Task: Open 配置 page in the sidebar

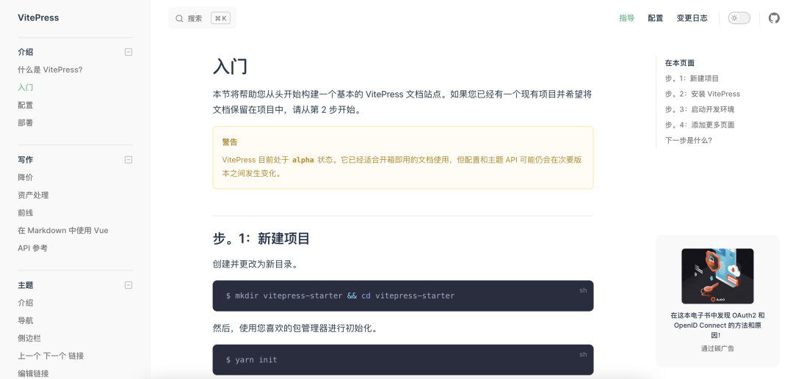Action: 25,105
